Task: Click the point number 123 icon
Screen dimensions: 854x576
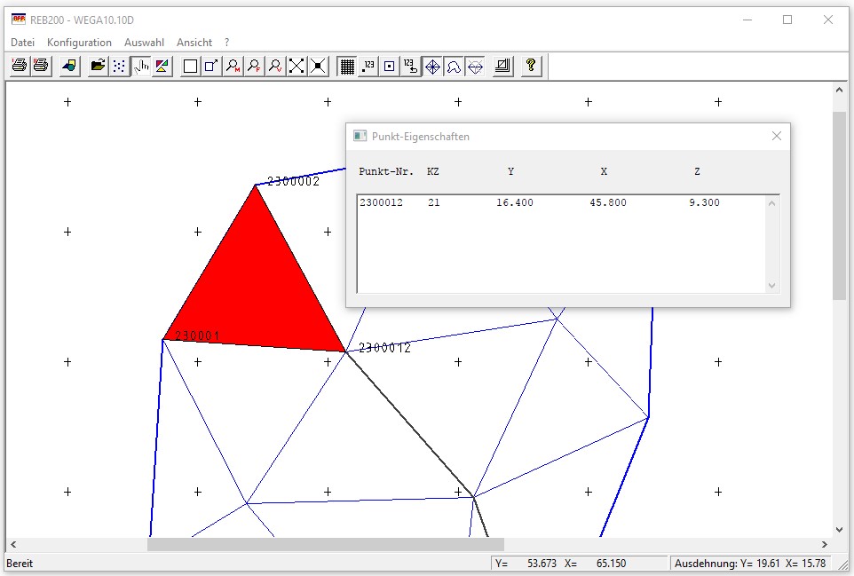Action: coord(368,67)
